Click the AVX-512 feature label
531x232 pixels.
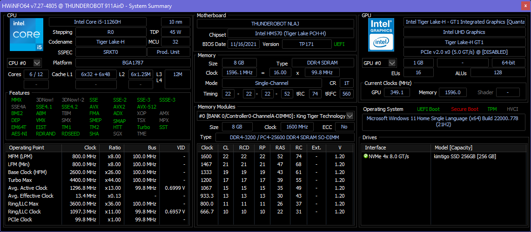click(147, 107)
